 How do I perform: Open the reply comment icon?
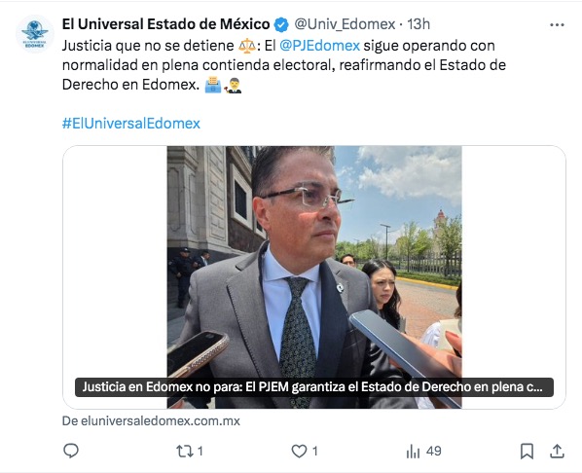tap(71, 451)
